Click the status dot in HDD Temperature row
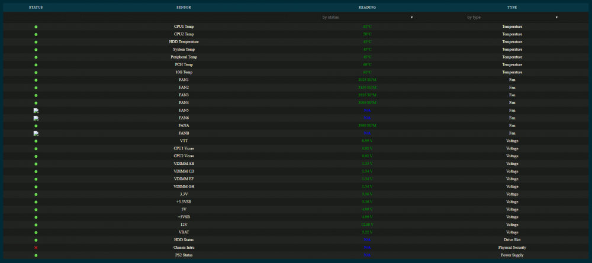 (36, 42)
